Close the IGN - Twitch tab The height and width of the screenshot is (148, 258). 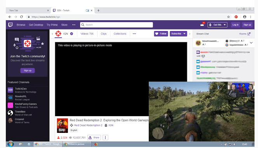92,10
